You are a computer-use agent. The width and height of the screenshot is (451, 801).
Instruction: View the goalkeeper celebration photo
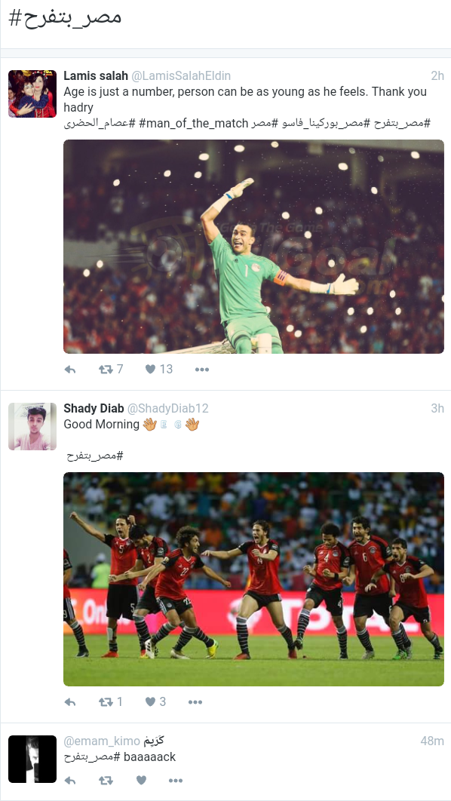click(253, 246)
